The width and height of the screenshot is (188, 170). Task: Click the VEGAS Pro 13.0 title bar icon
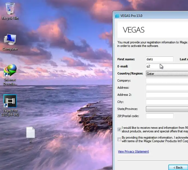tap(117, 16)
